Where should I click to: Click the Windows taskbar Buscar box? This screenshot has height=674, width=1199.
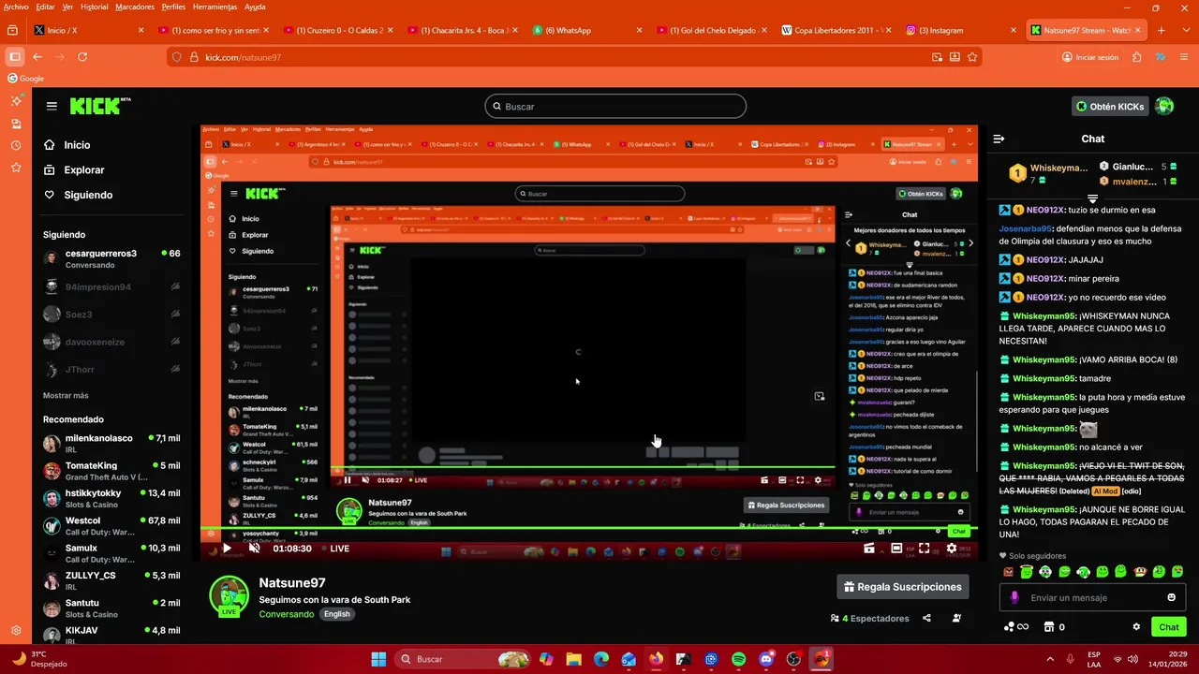463,659
